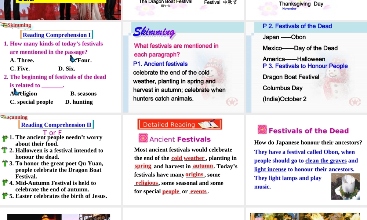Click the "Columbus Day" line
Screen dimensions: 367x220
click(283, 88)
